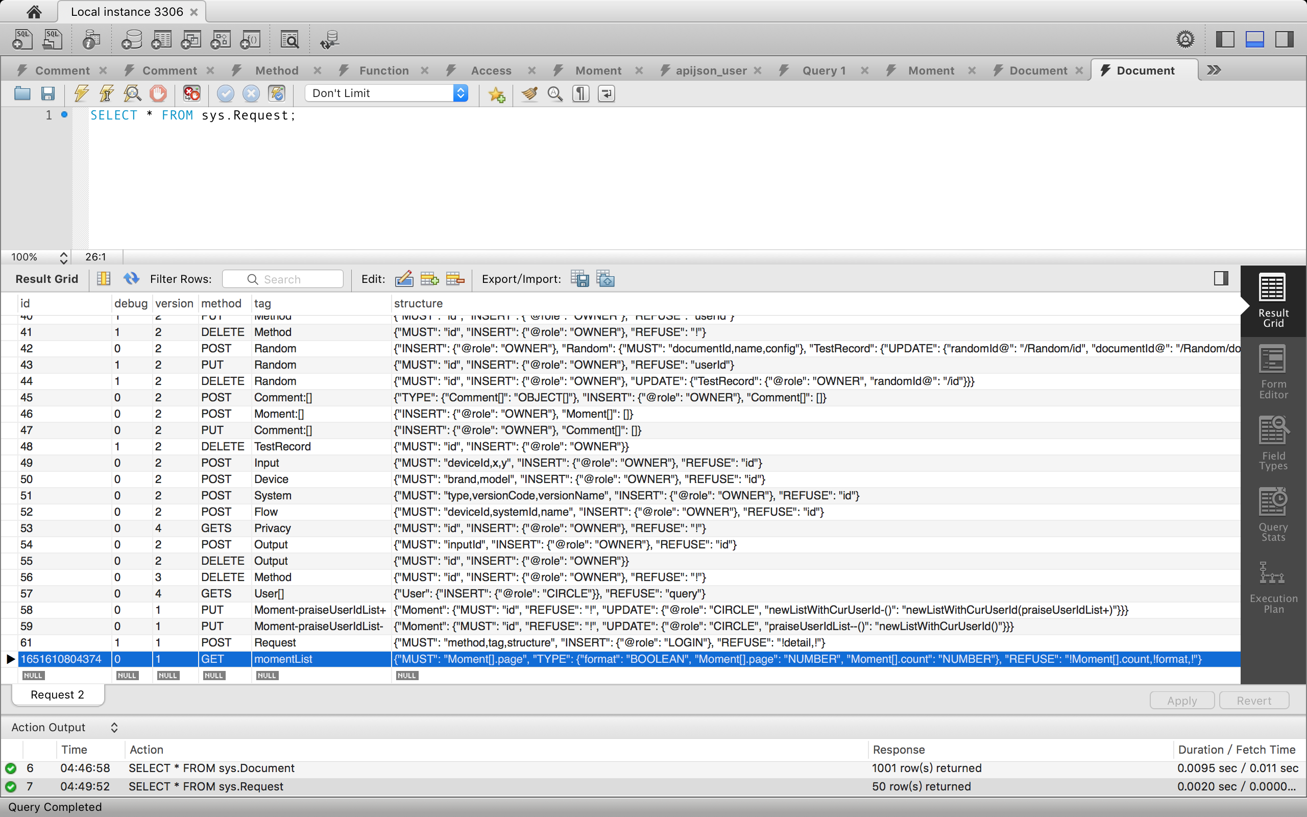Rollback transaction X icon

[251, 93]
